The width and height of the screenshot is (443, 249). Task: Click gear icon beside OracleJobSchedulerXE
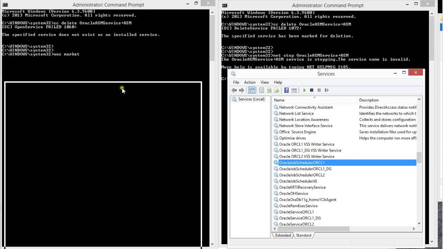point(276,181)
